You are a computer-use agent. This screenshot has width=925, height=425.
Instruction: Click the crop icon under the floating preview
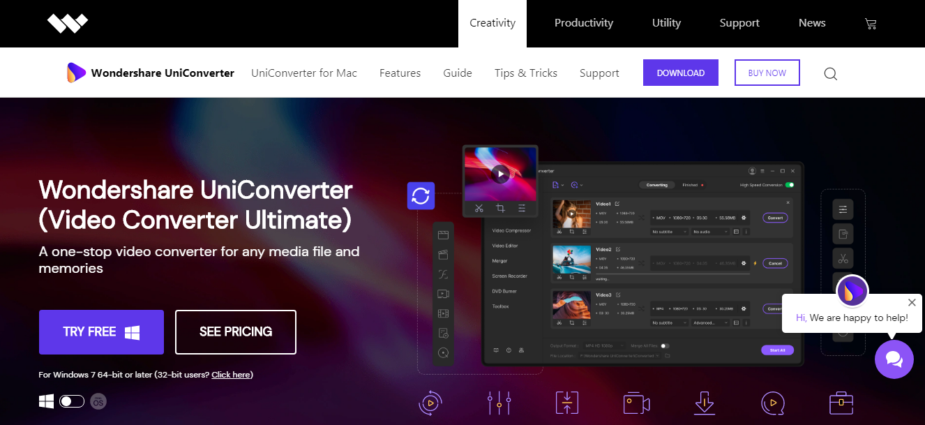(500, 208)
